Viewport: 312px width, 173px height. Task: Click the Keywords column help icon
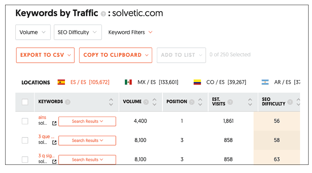click(x=68, y=102)
